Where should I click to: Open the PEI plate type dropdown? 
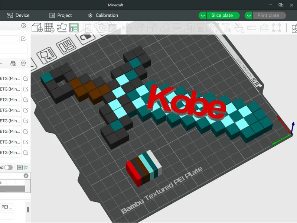coord(7,207)
